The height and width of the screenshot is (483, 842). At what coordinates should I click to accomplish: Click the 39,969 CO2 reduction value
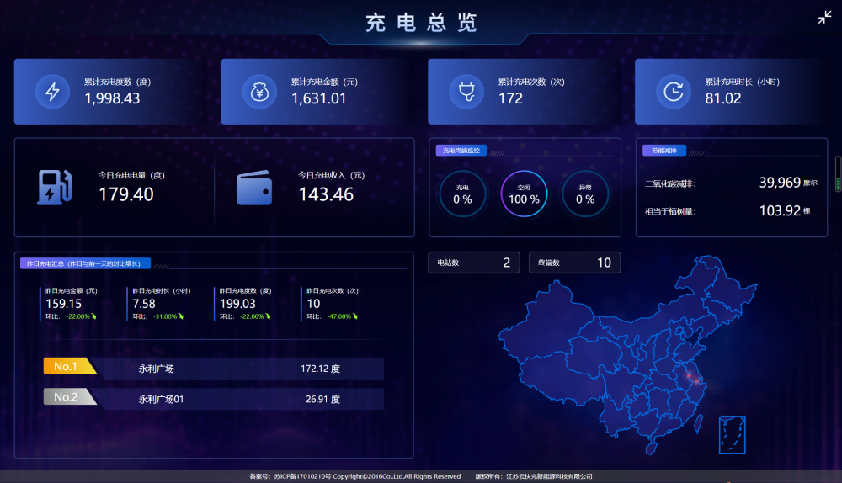(x=780, y=183)
